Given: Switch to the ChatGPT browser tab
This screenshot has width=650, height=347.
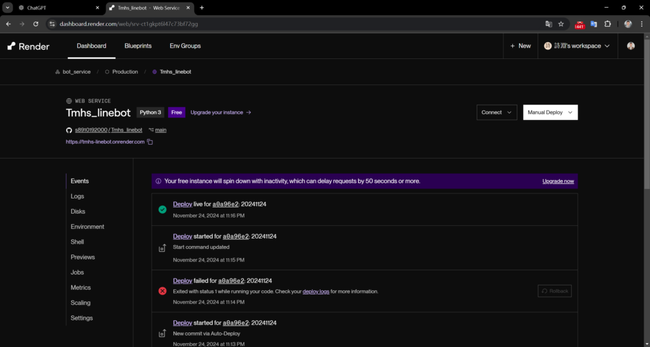Looking at the screenshot, I should pos(58,8).
